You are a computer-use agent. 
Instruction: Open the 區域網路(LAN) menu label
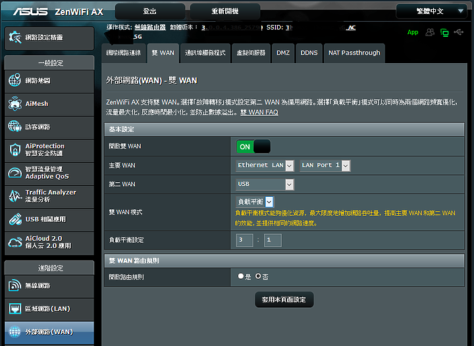pos(48,309)
